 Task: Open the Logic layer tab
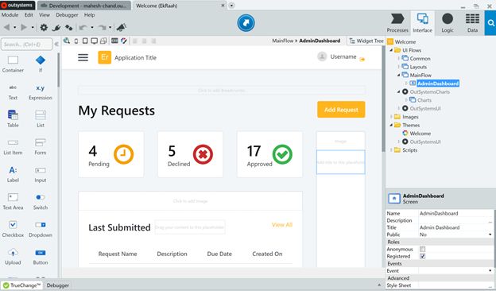coord(448,23)
